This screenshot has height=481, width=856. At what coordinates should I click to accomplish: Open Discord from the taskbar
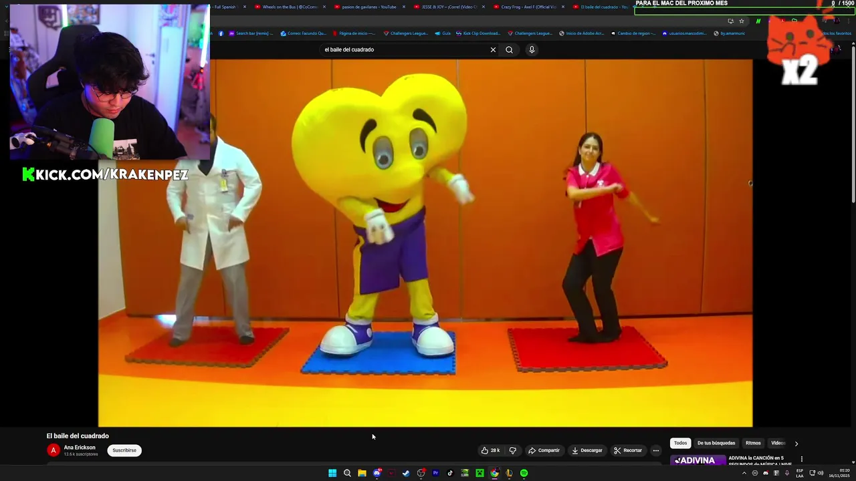[377, 473]
